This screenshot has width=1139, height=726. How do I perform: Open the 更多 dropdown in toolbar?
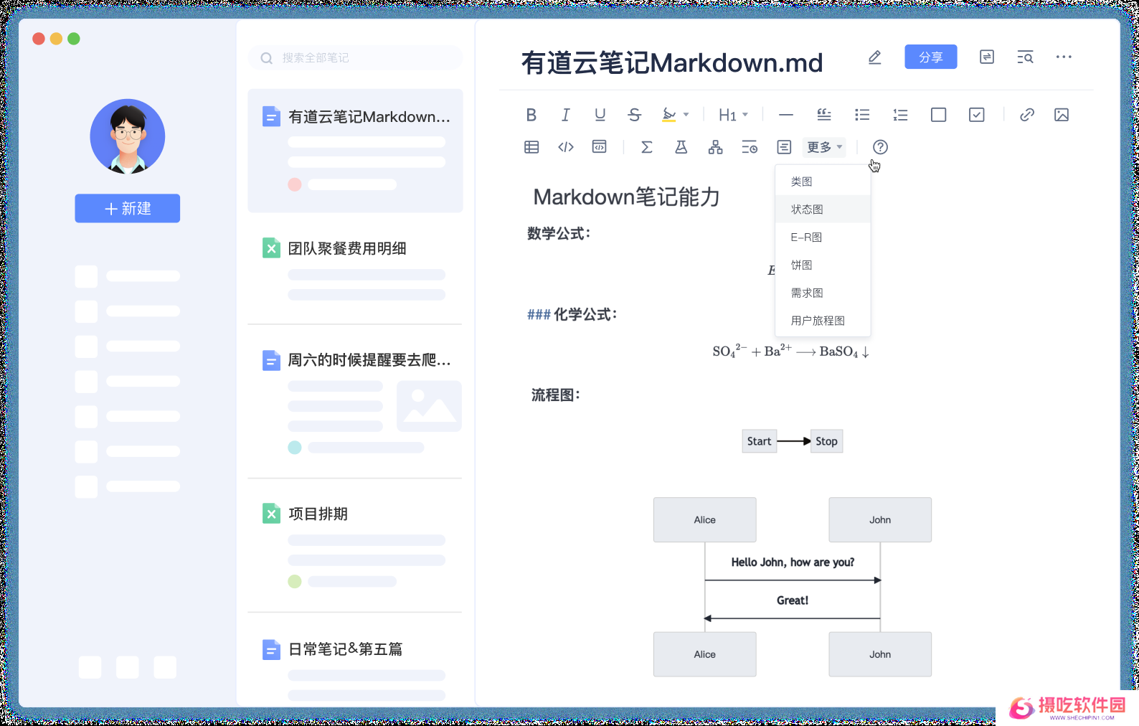point(824,147)
